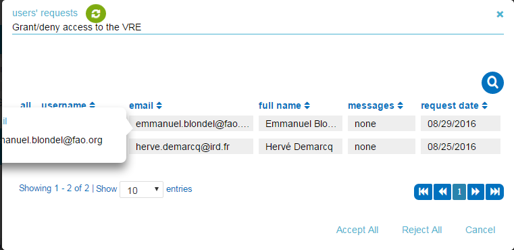Accept All pending requests

click(x=357, y=230)
